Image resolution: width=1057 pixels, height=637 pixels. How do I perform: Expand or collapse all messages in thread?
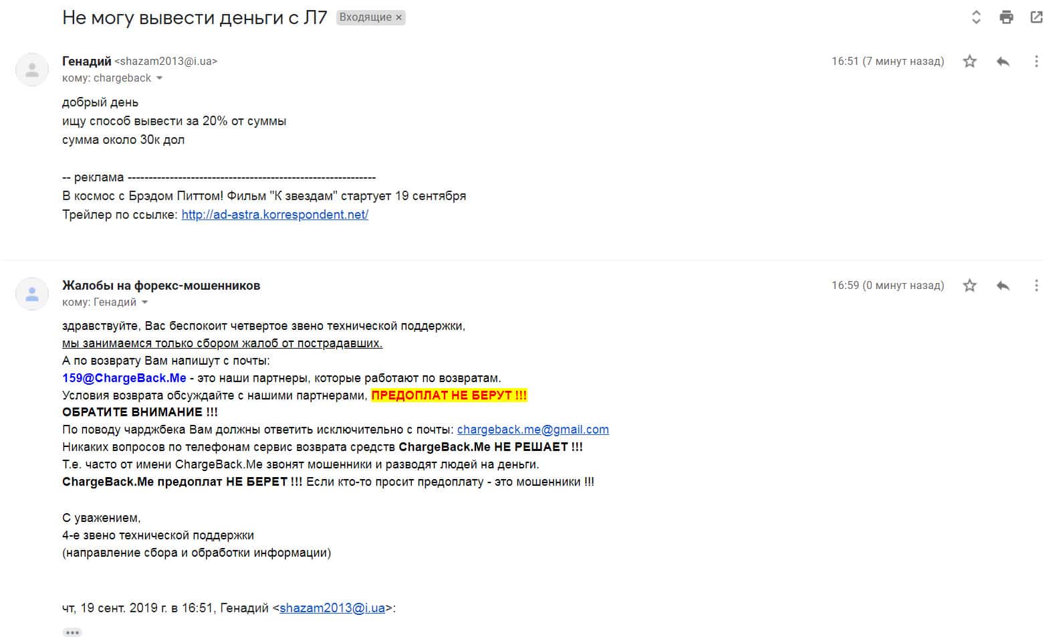976,17
